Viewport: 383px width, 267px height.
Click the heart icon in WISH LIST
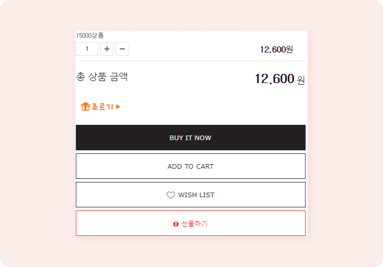[x=171, y=195]
